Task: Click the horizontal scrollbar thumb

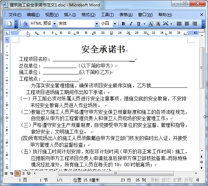Action: (x=116, y=173)
